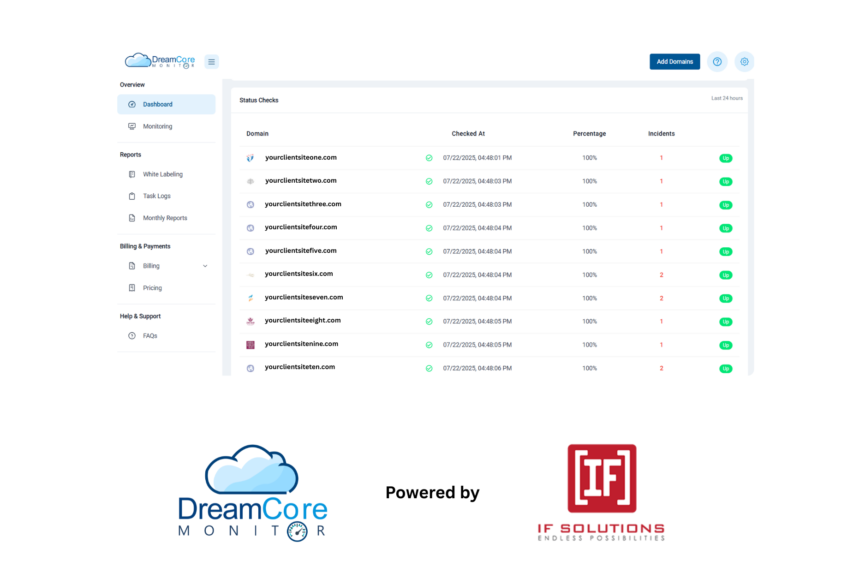Click the IF Solutions logo
The image size is (865, 573).
[602, 492]
